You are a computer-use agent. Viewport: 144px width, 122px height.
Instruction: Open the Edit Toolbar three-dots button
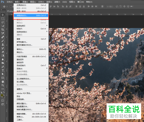pos(3,89)
